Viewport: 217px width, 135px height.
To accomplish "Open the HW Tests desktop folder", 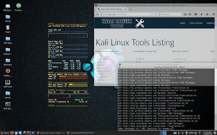I will click(x=8, y=40).
